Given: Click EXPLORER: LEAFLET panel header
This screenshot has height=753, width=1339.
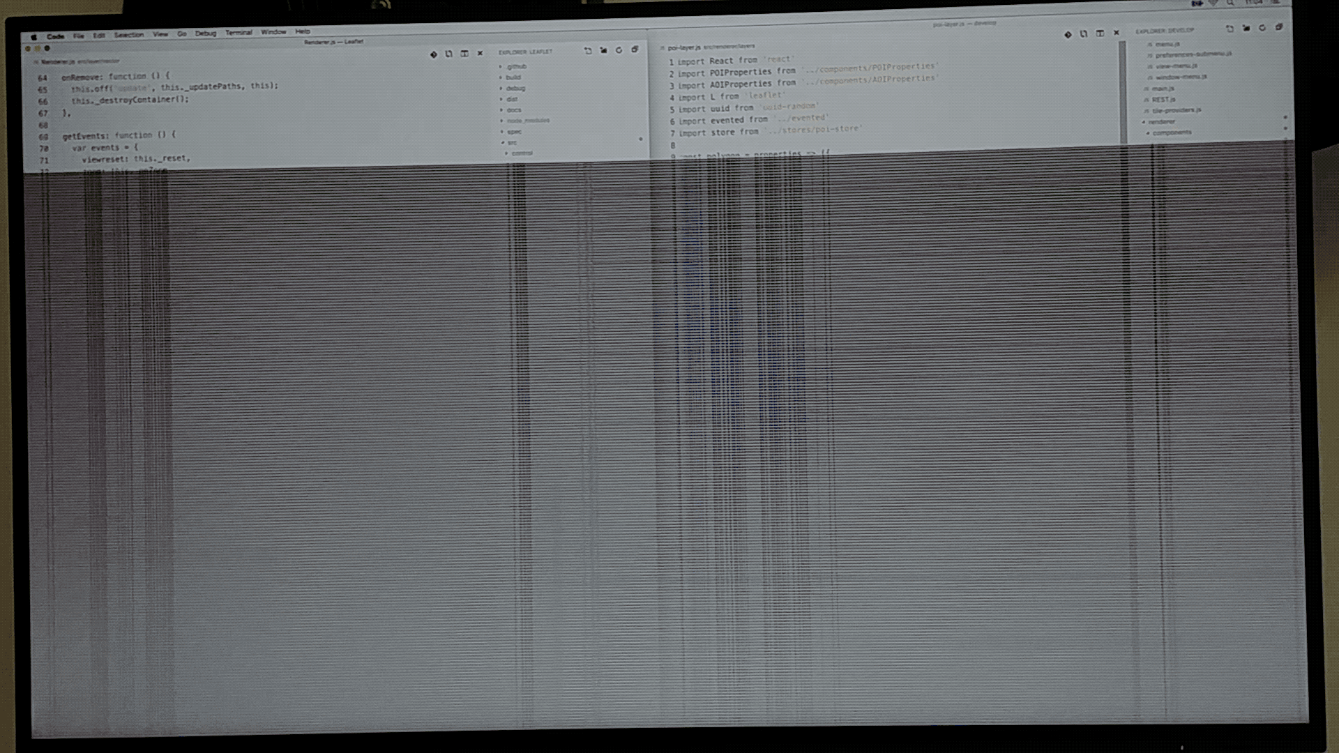Looking at the screenshot, I should click(525, 52).
